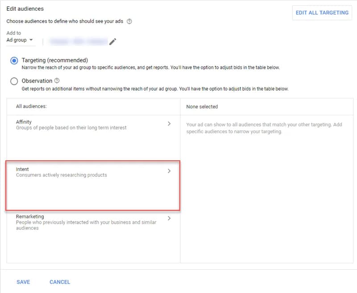This screenshot has width=357, height=293.
Task: Click 'None selected' header text
Action: pos(202,107)
